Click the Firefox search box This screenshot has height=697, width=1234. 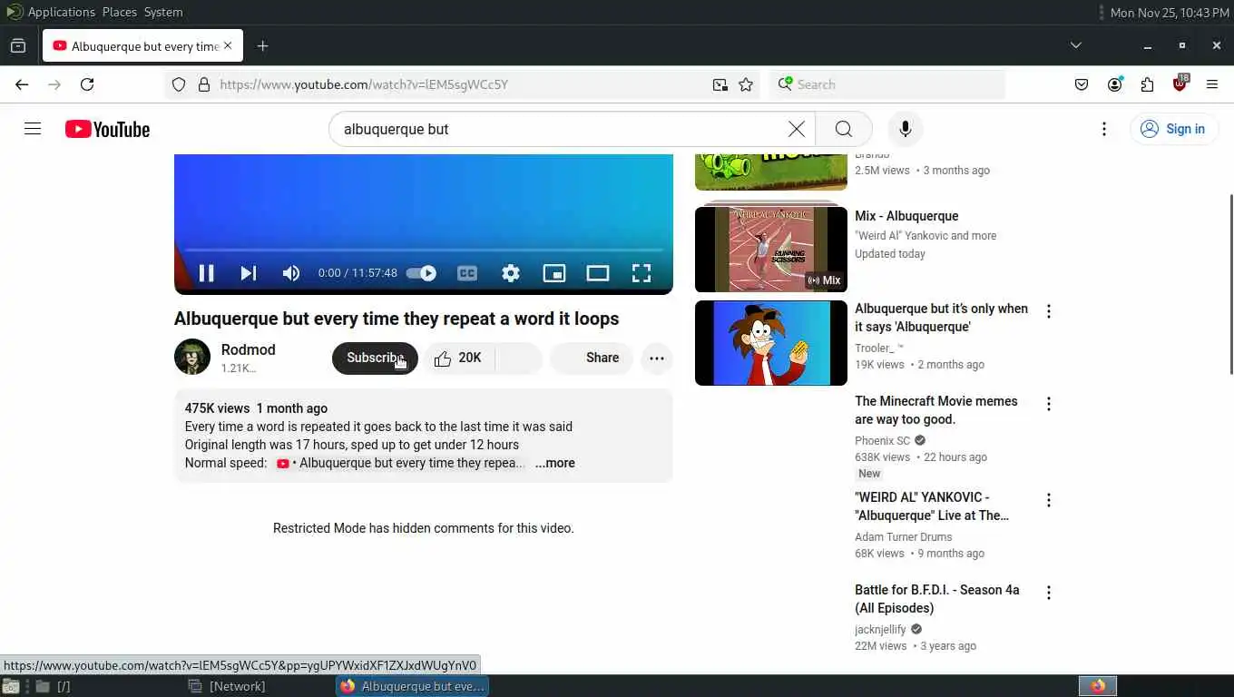887,84
